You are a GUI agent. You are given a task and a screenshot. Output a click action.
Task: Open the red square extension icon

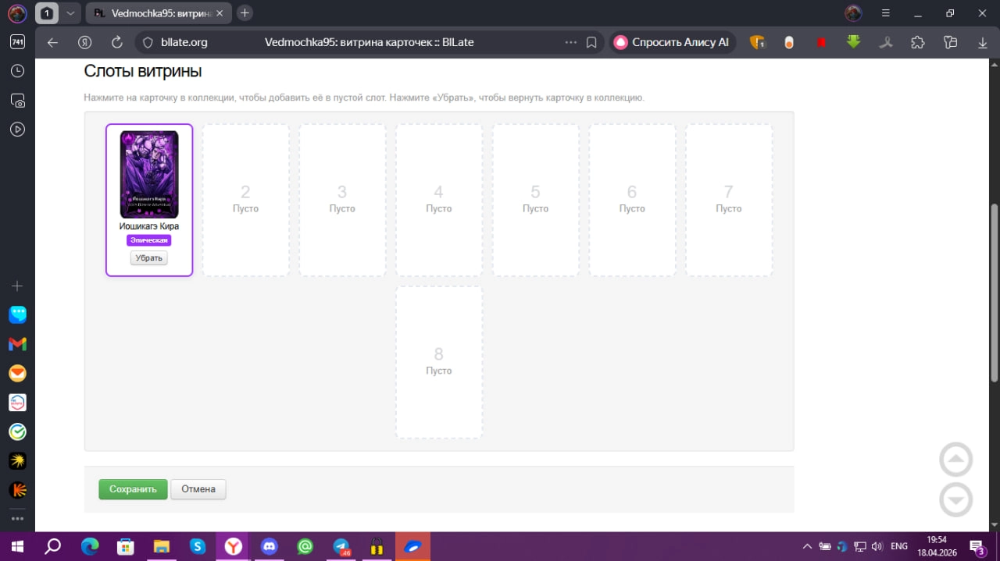click(821, 43)
